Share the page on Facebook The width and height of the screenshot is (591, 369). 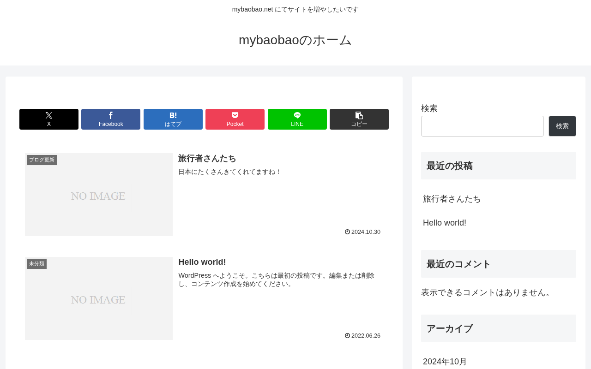pyautogui.click(x=111, y=119)
